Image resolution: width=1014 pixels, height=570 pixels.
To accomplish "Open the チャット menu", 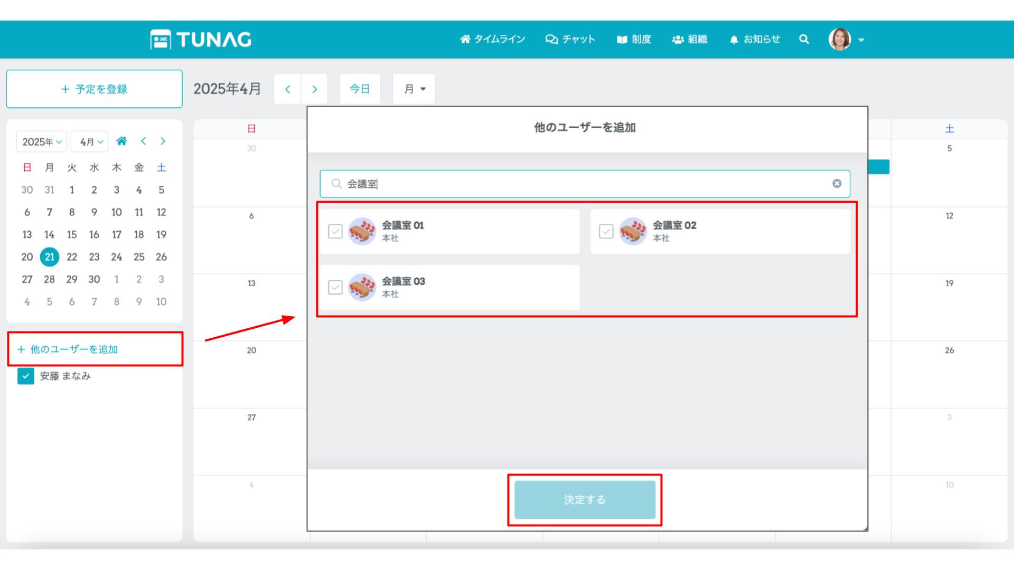I will tap(570, 39).
